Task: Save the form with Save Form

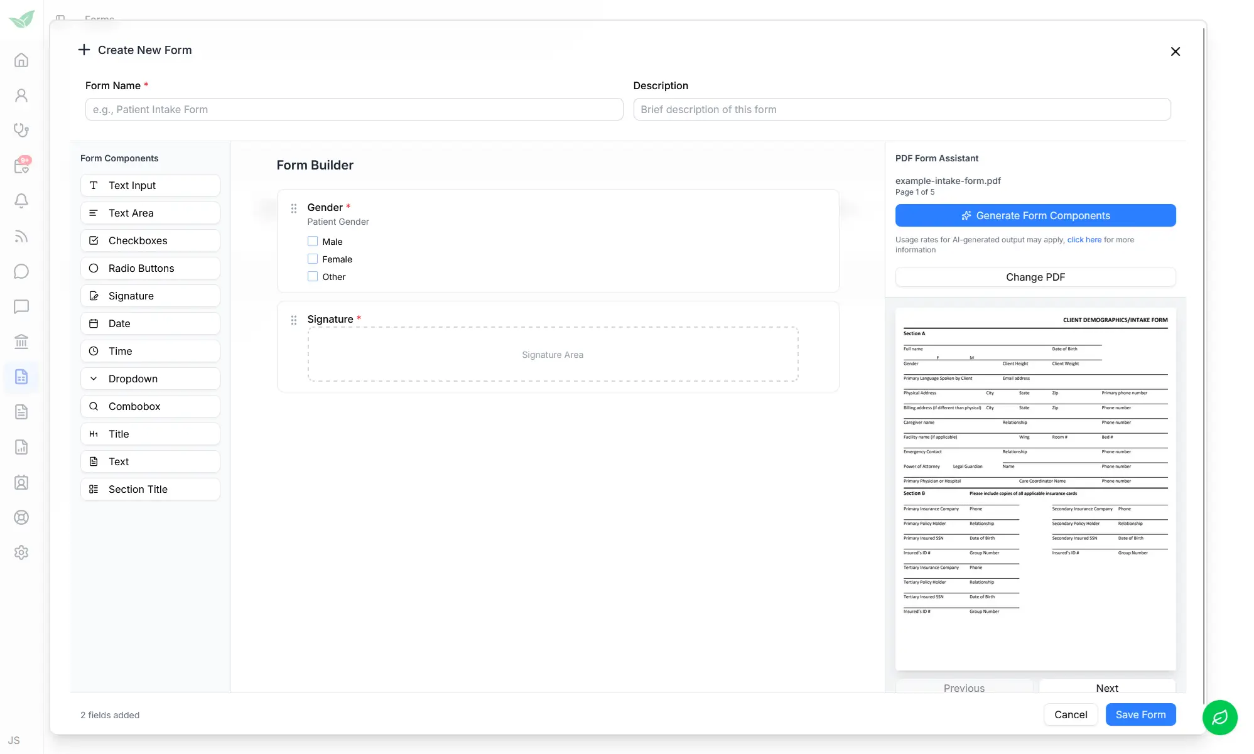Action: [1141, 714]
